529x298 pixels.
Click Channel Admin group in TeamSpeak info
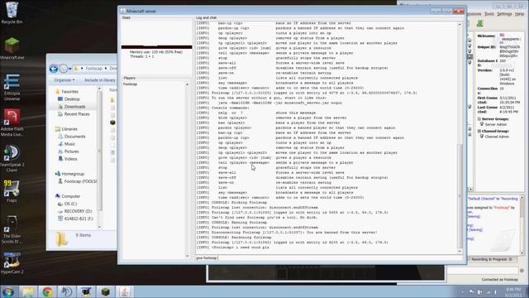[x=496, y=137]
